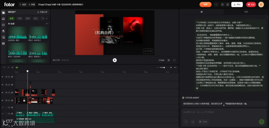Click the playhead marker on the timeline ruler
Viewport: 269px width, 128px height.
click(27, 71)
